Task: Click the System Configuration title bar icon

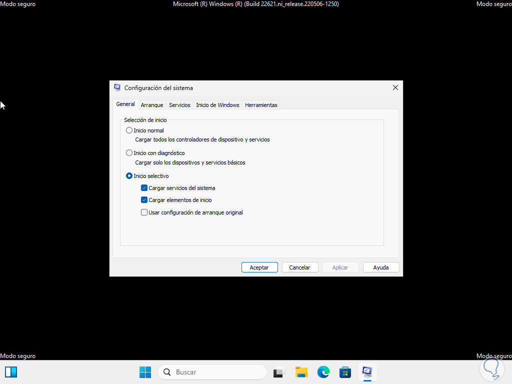Action: pos(116,87)
